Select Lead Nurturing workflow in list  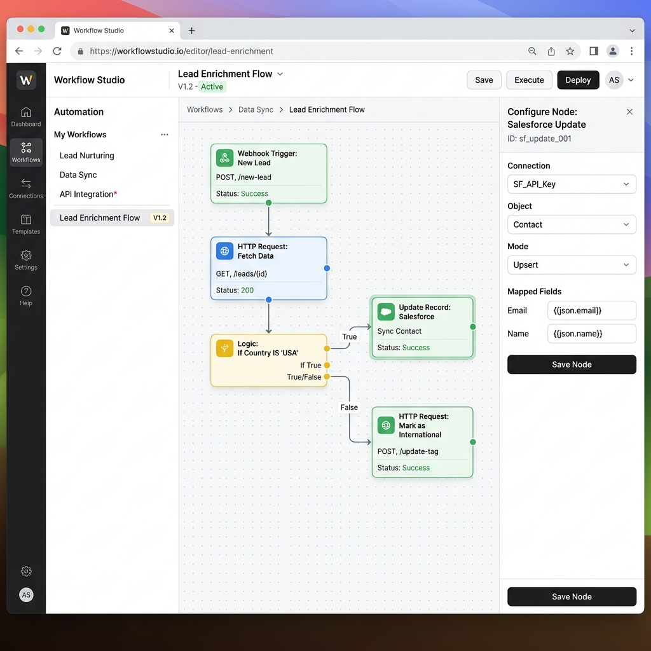(87, 156)
